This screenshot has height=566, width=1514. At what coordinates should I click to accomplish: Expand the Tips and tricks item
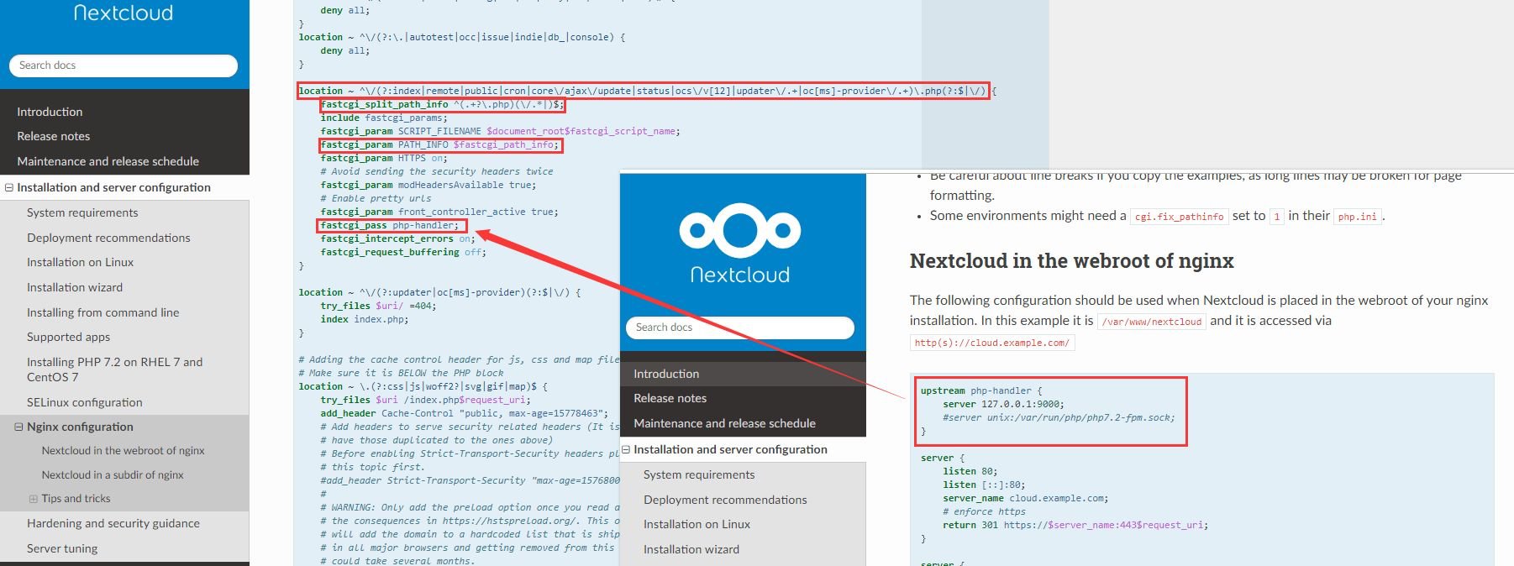tap(34, 499)
